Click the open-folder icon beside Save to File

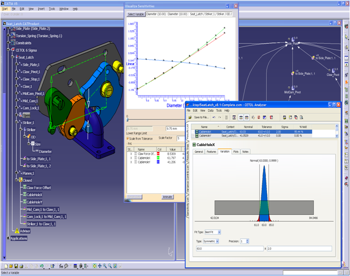(x=190, y=118)
